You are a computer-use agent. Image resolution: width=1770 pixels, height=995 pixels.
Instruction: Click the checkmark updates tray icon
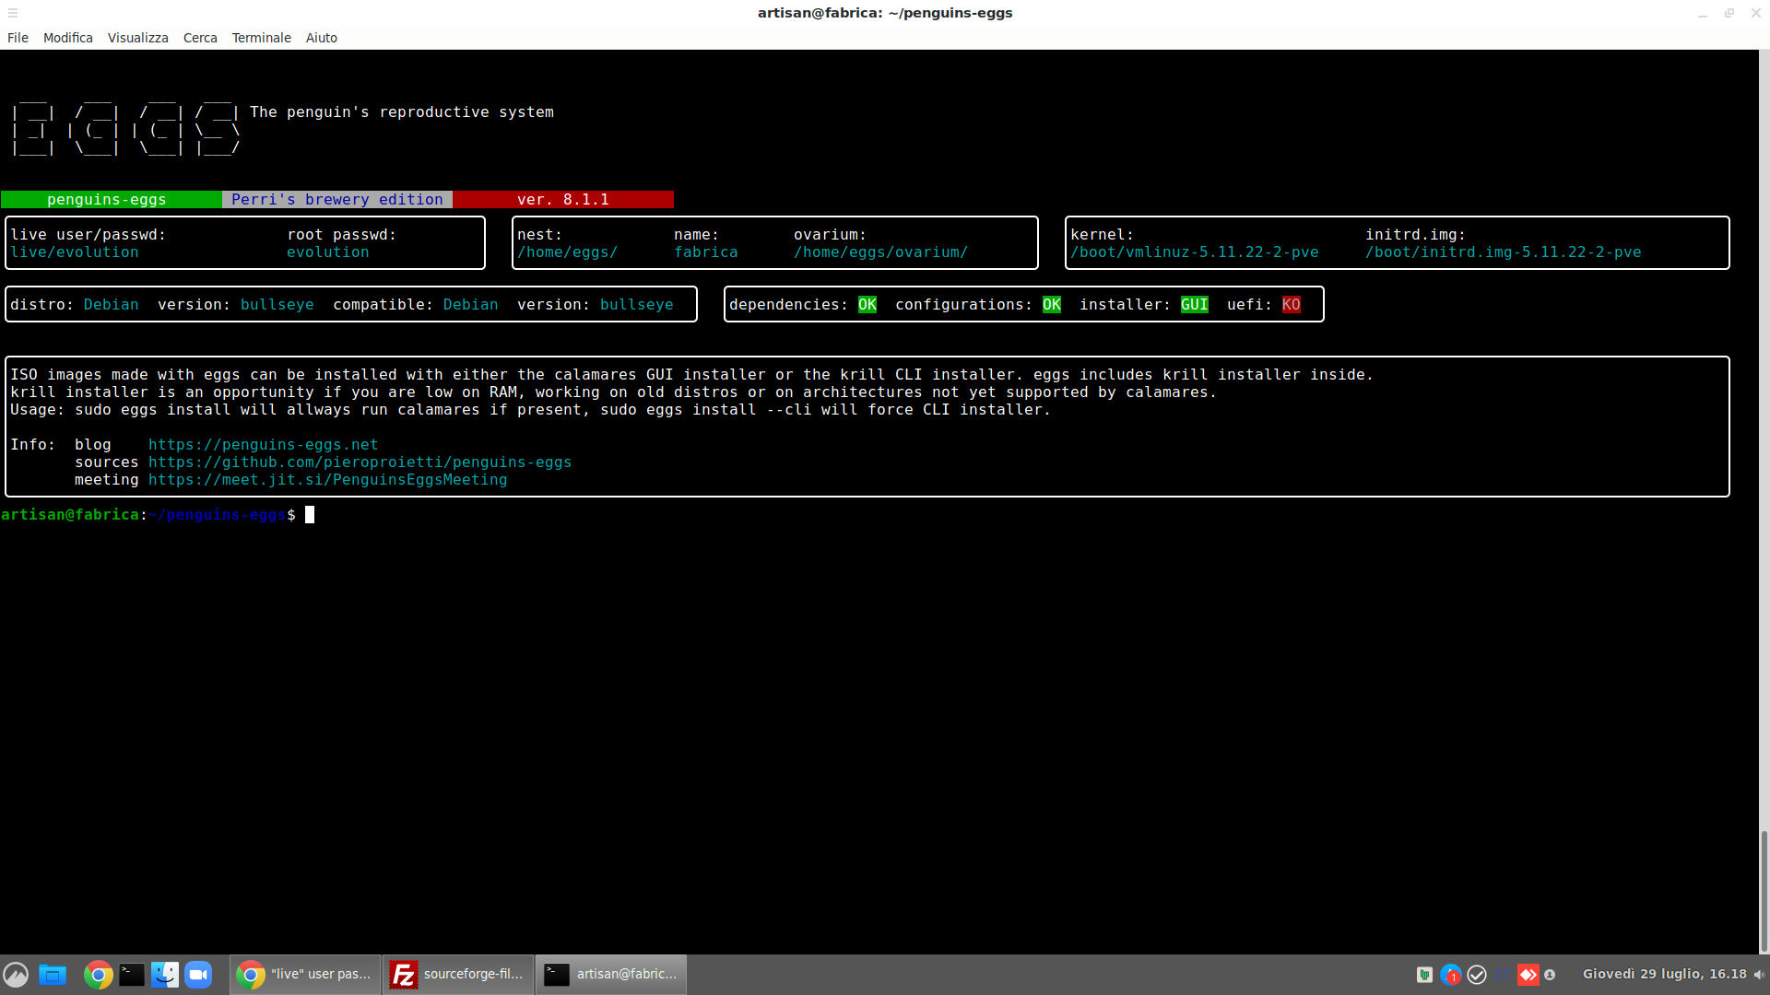[x=1477, y=974]
